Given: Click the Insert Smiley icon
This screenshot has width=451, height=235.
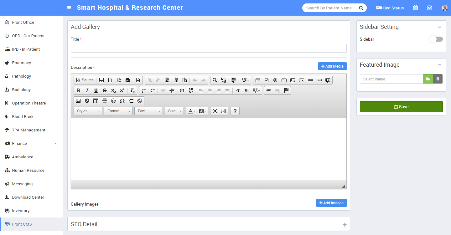Looking at the screenshot, I should pyautogui.click(x=113, y=101).
